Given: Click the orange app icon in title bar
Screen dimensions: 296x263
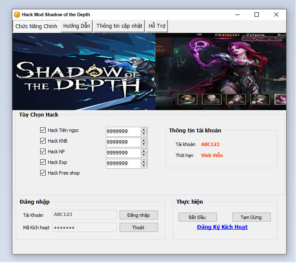Looking at the screenshot, I should [x=17, y=15].
